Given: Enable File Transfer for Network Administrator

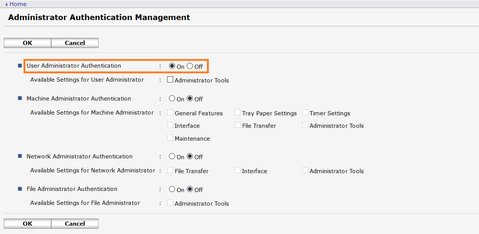Looking at the screenshot, I should 170,170.
